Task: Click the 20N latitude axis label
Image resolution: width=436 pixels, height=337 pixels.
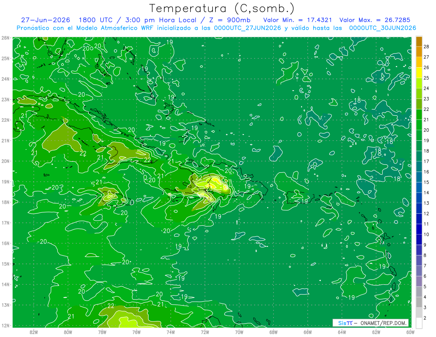Action: pyautogui.click(x=5, y=161)
